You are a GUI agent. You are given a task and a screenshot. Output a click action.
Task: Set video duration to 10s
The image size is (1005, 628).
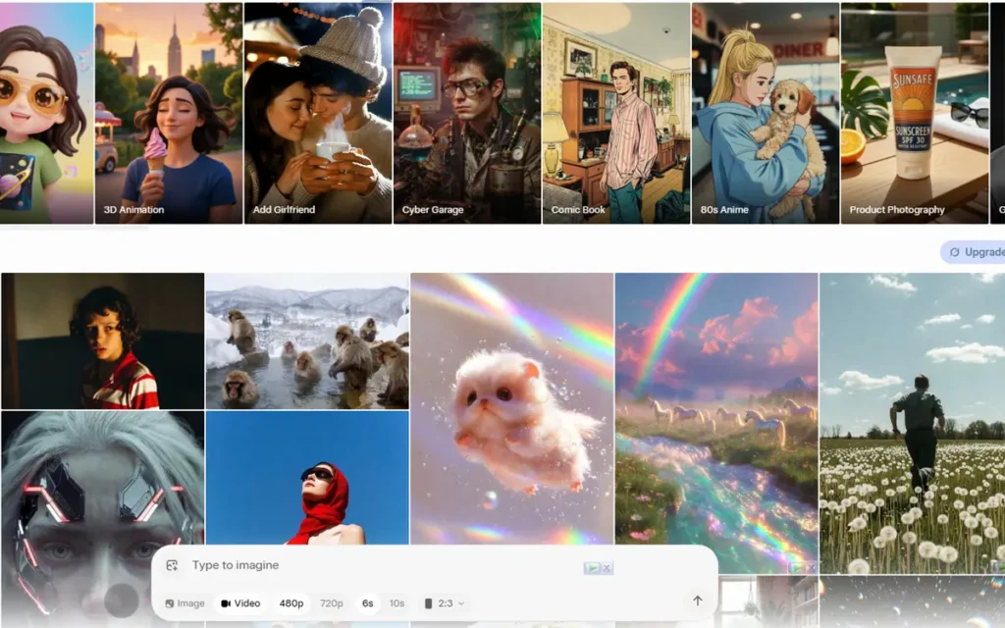point(397,602)
